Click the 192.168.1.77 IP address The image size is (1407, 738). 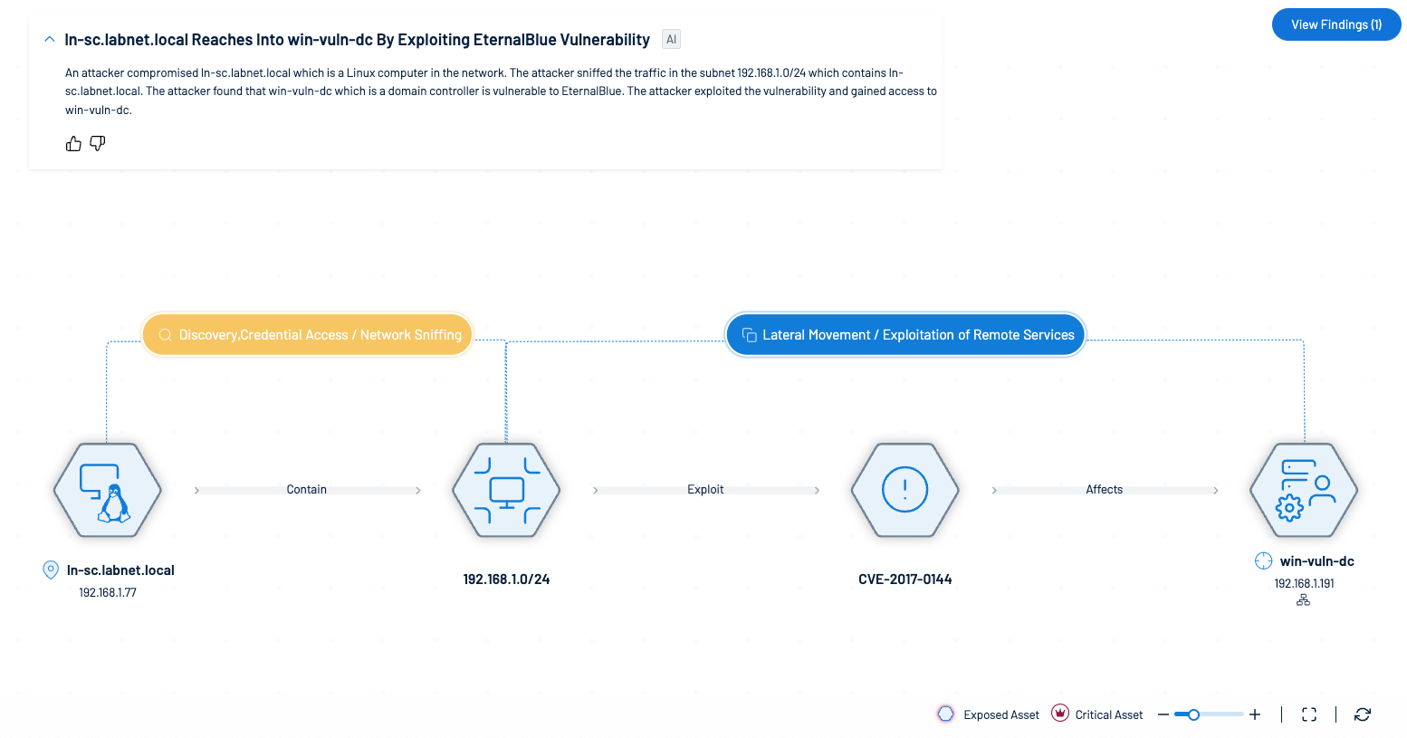108,592
